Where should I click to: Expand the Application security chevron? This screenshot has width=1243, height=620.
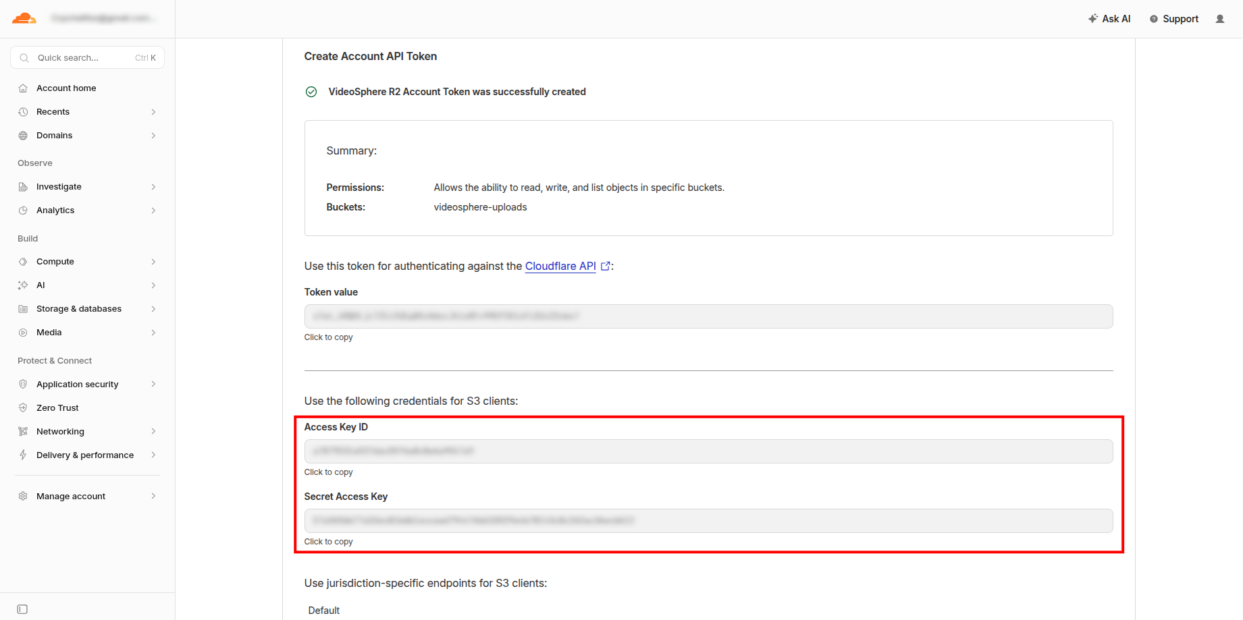click(x=153, y=384)
